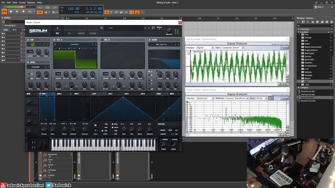
Task: Select the Knife tool
Action: [126, 12]
